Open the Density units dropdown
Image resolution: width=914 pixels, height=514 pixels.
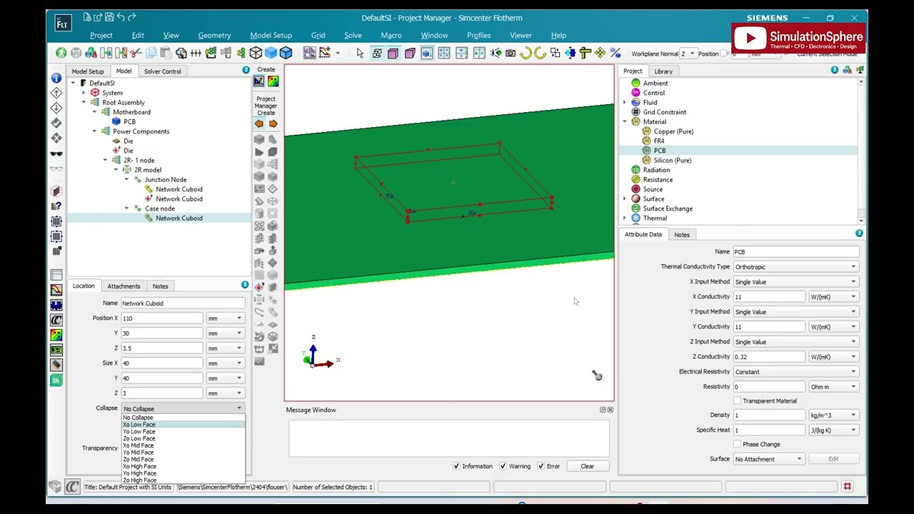pos(833,415)
